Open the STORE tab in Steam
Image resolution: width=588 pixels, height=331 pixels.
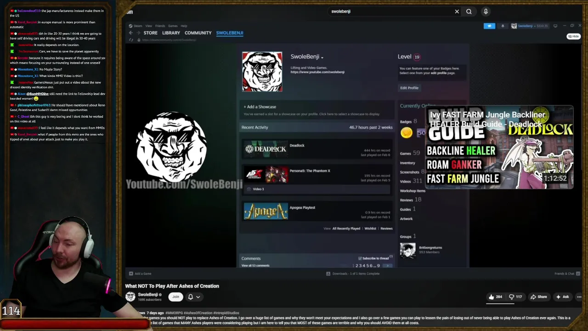[150, 33]
